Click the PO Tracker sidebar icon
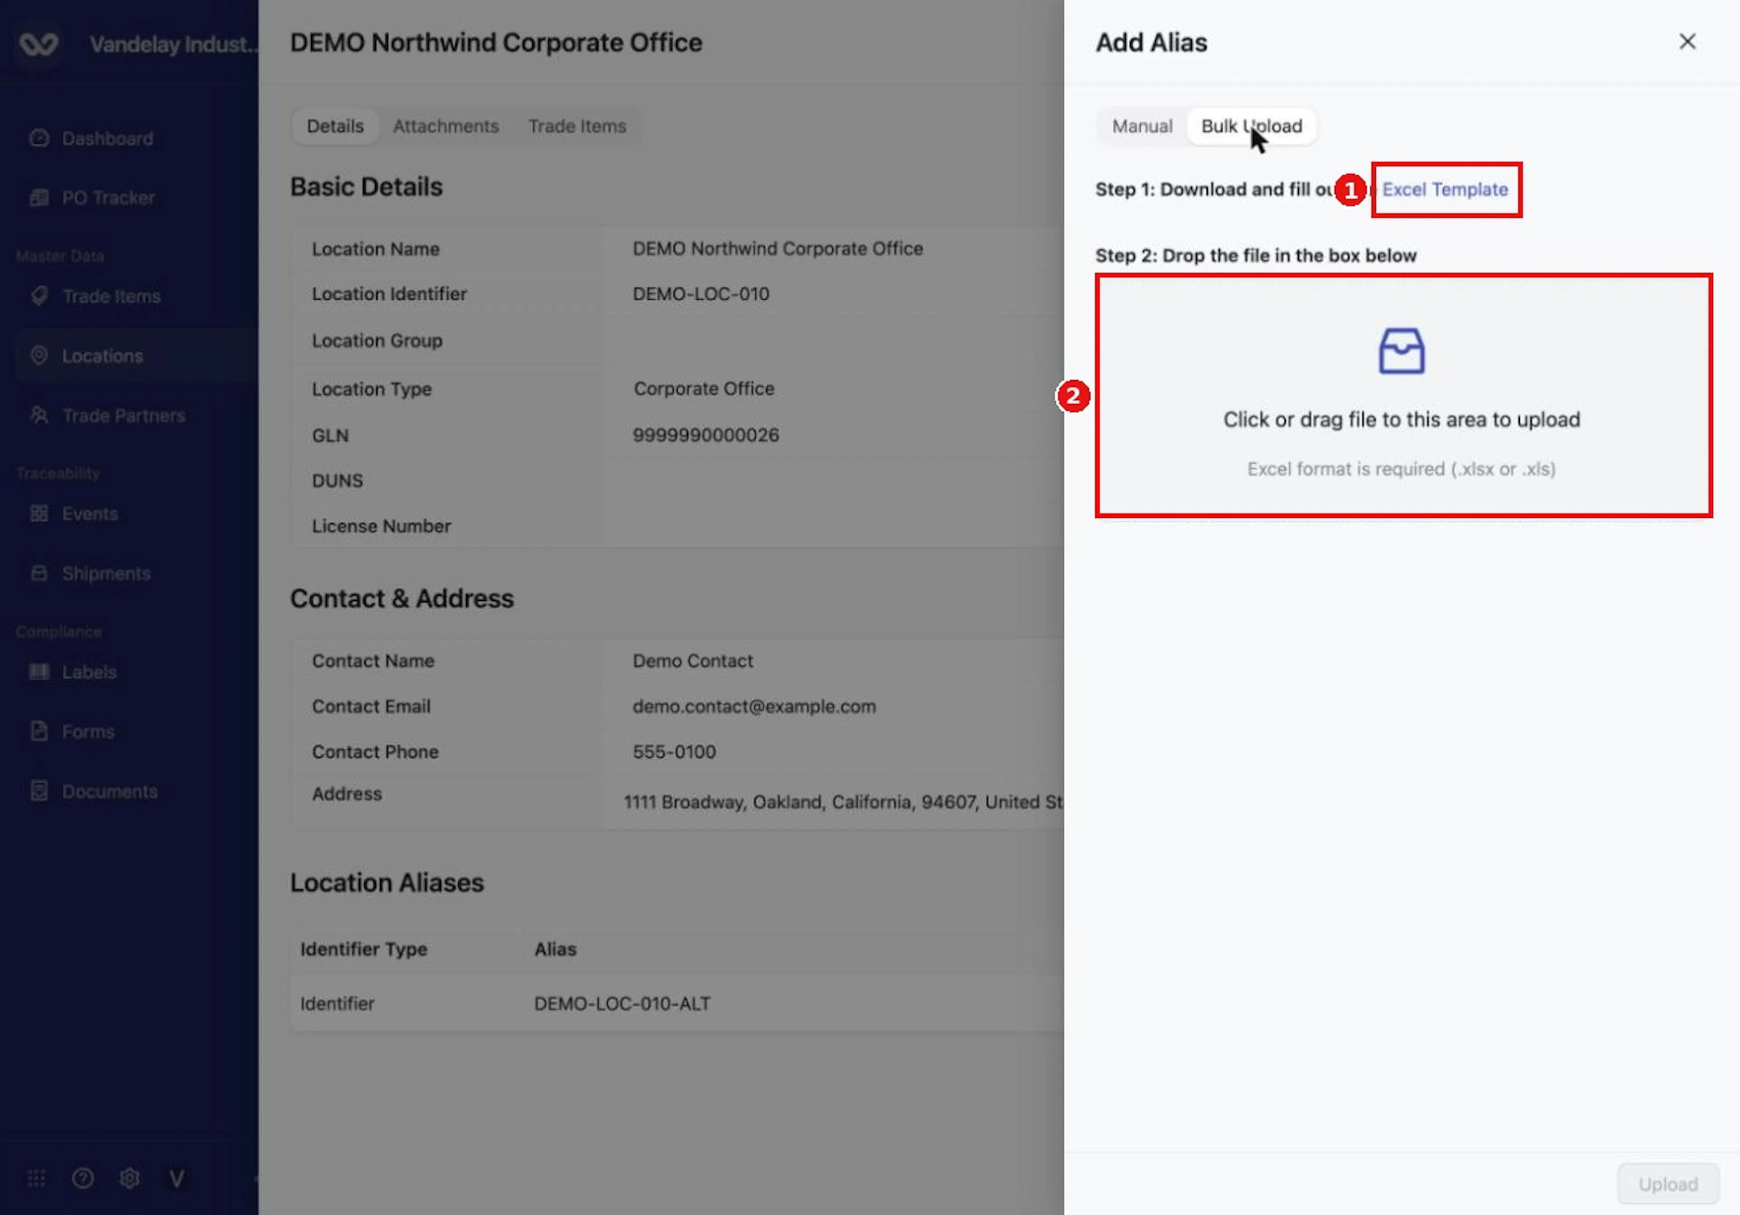The height and width of the screenshot is (1215, 1740). pyautogui.click(x=39, y=198)
